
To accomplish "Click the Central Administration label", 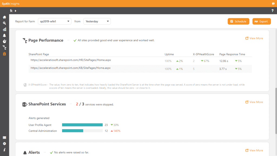I will pos(42,131).
